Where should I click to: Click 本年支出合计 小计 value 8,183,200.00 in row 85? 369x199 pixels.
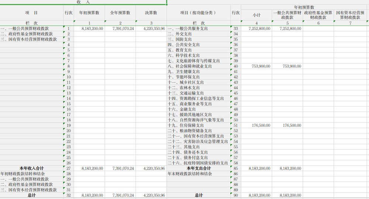coord(256,168)
